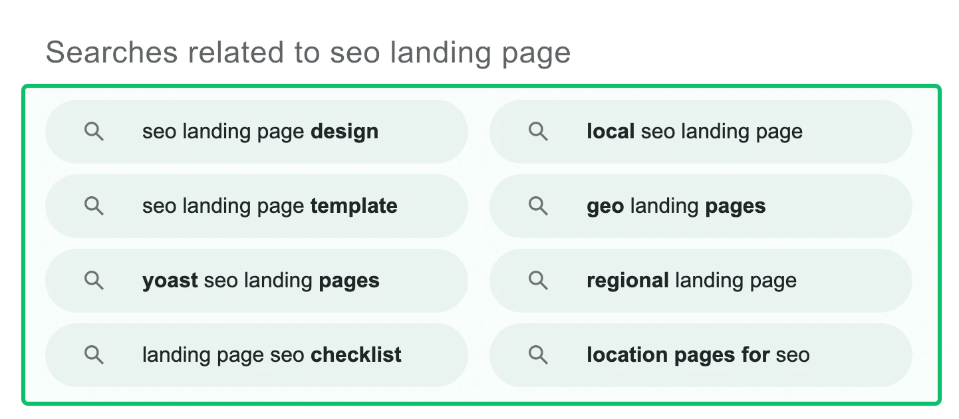
Task: Click the bold word 'checklist' in the suggestions
Action: point(356,355)
